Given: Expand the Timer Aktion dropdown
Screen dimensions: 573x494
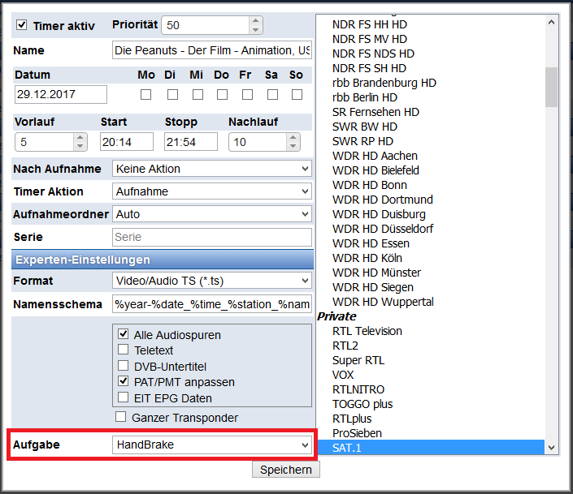Looking at the screenshot, I should click(x=211, y=191).
